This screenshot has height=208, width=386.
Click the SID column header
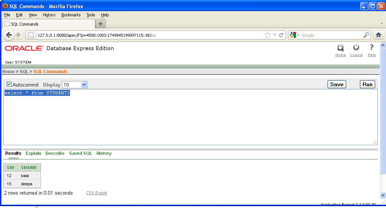[x=10, y=168]
